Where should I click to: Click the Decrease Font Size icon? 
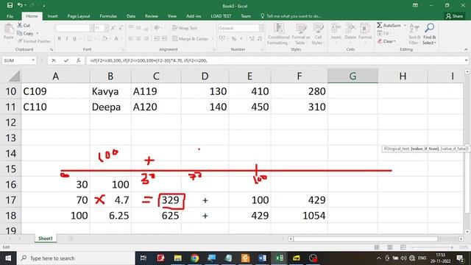pos(121,28)
